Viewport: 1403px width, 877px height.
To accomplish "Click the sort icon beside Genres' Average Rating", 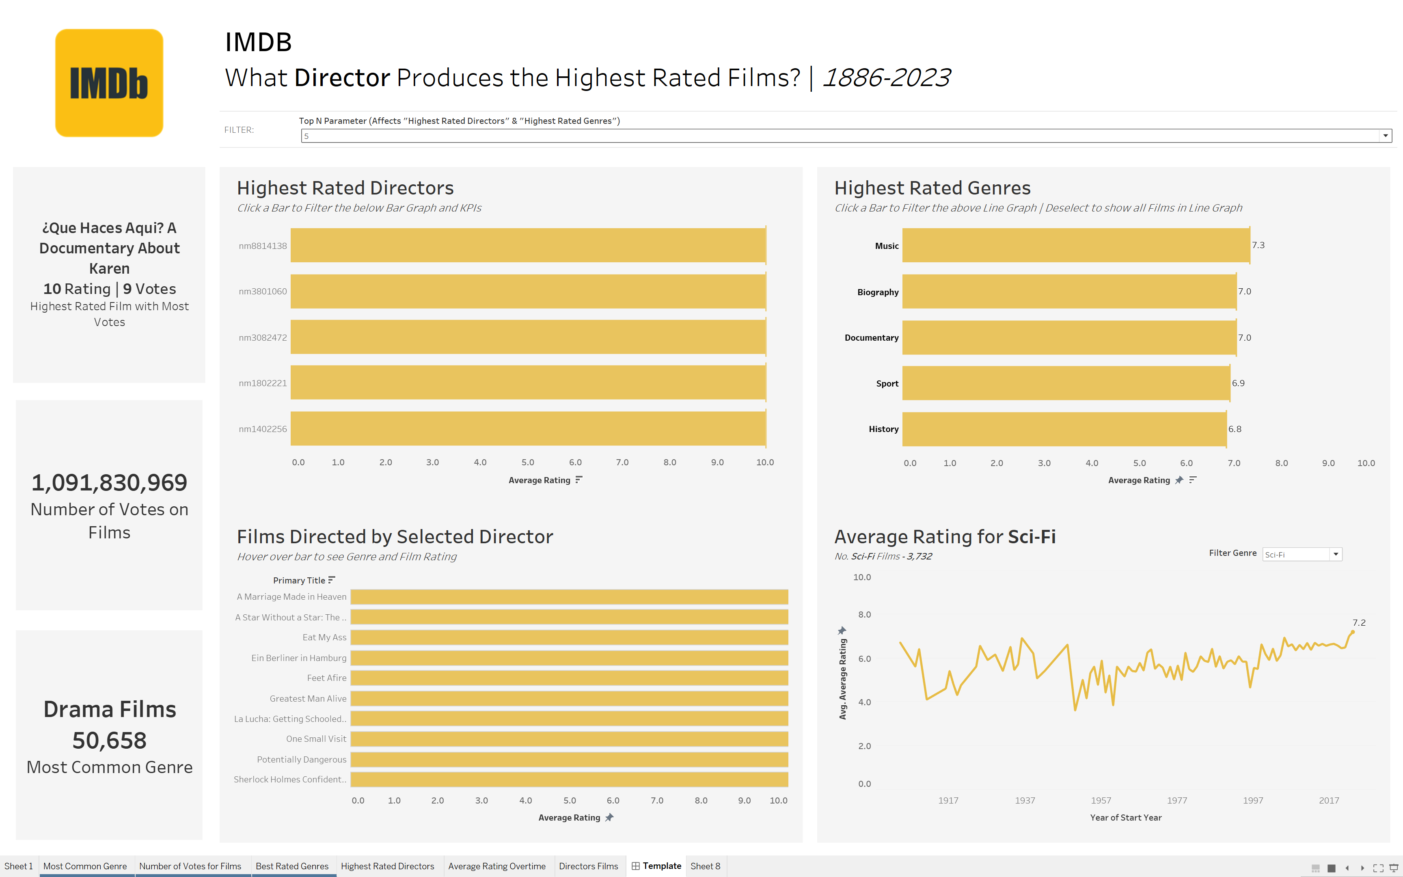I will pos(1193,480).
